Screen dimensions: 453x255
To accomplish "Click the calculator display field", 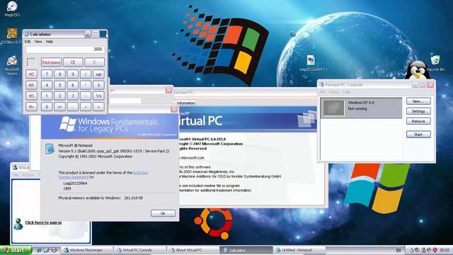I will pos(64,50).
